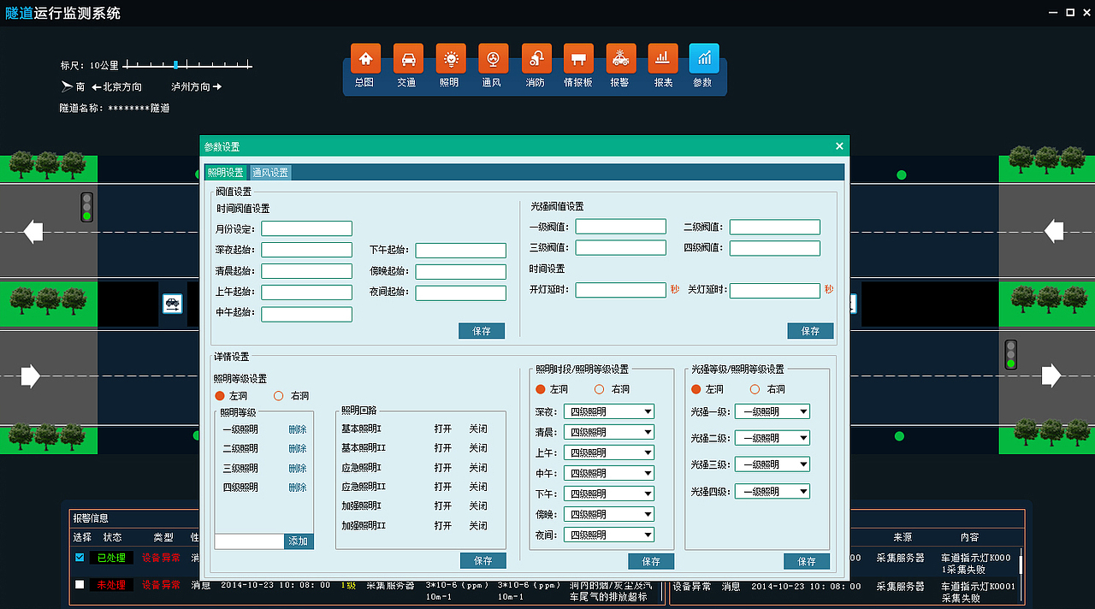
Task: Click the right arrow on lower left road
Action: click(30, 376)
